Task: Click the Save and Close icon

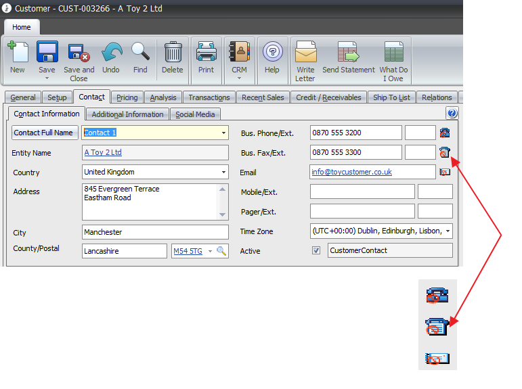Action: click(79, 52)
